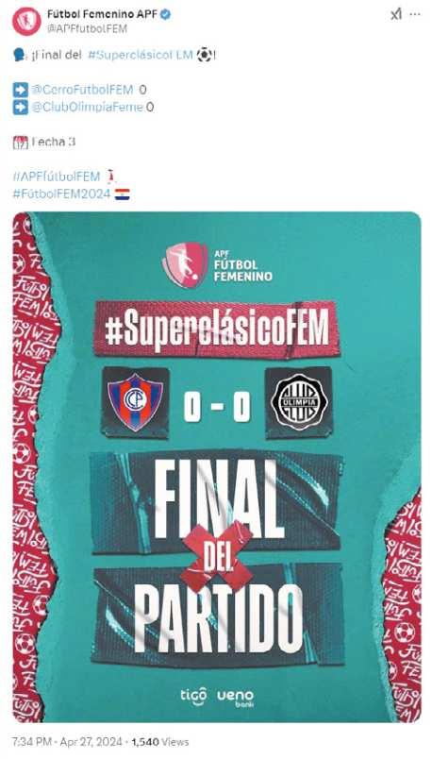This screenshot has width=432, height=759.
Task: Click the Fútbol Femenino APF profile avatar
Action: click(26, 22)
